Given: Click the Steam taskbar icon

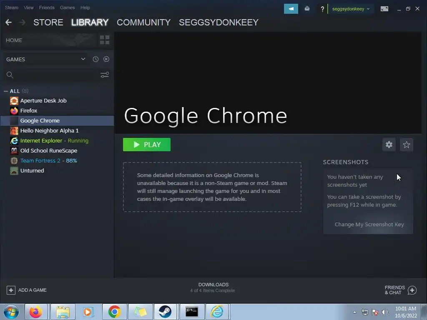Looking at the screenshot, I should [165, 312].
